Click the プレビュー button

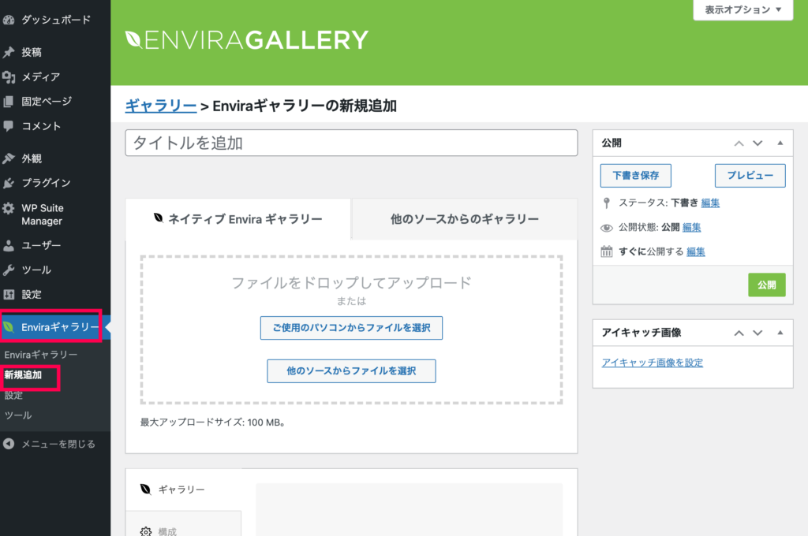click(750, 176)
